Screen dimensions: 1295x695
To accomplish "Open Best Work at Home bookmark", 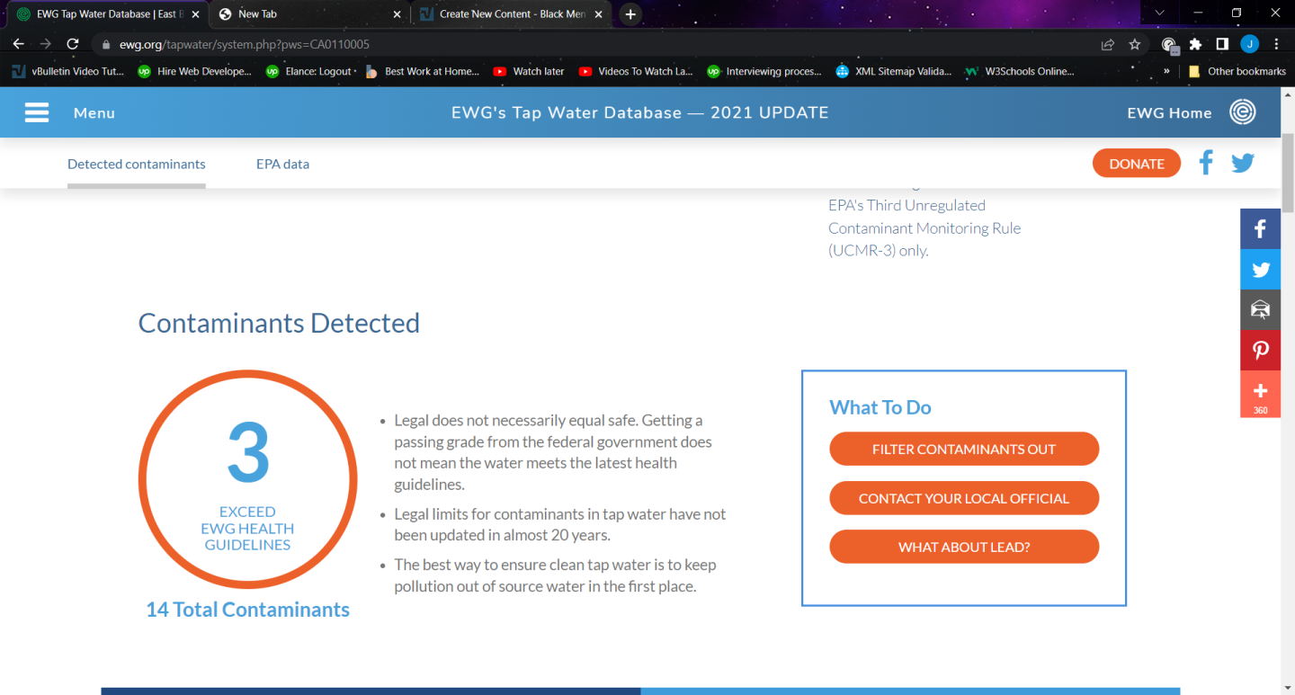I will (423, 71).
